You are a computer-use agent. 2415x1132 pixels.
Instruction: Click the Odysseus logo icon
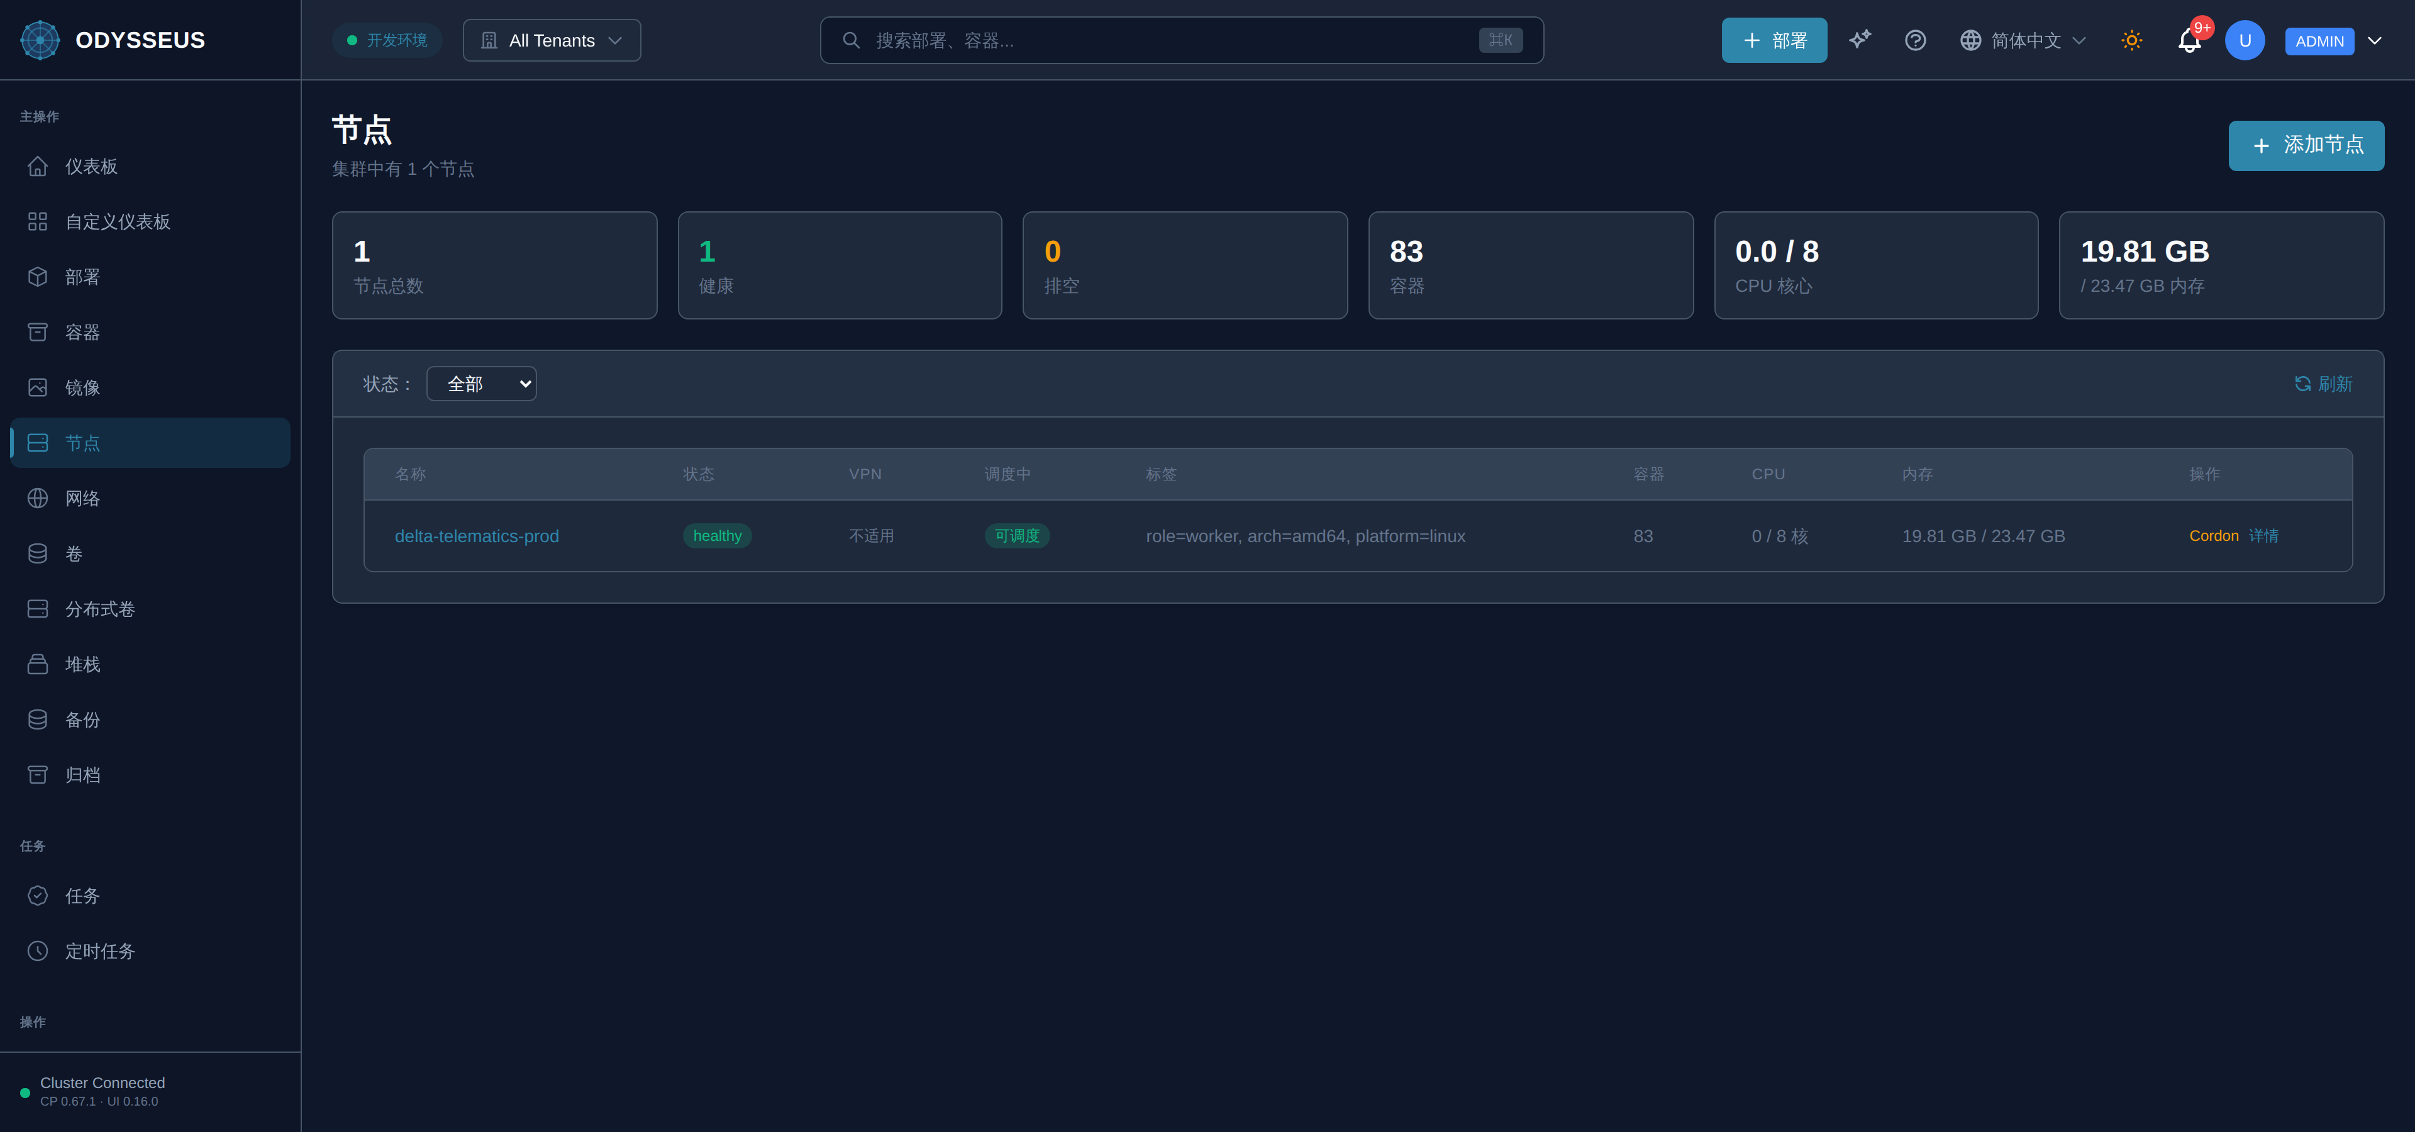tap(40, 40)
